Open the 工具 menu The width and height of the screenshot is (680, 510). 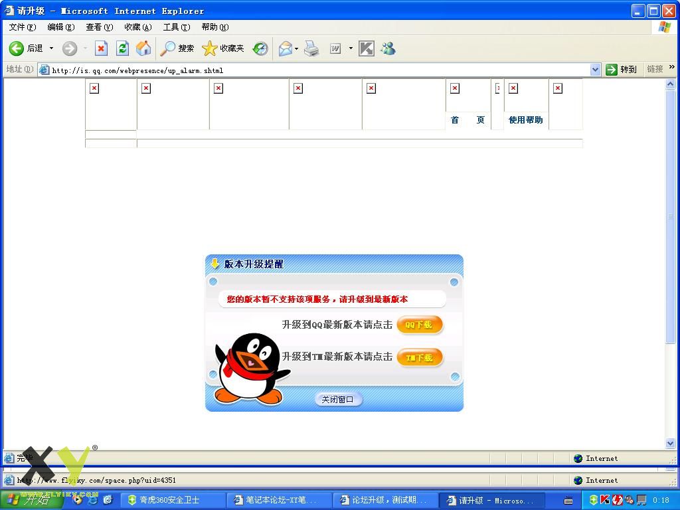tap(177, 27)
